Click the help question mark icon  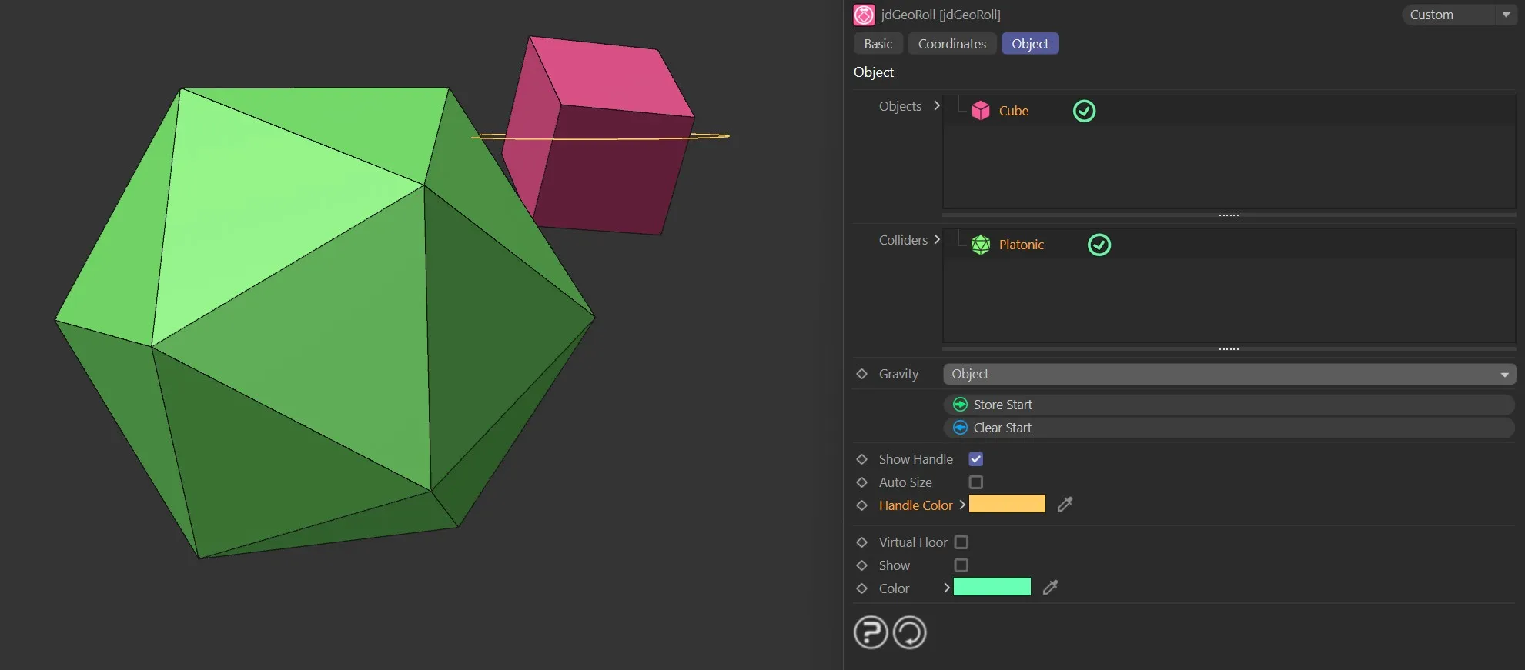871,633
